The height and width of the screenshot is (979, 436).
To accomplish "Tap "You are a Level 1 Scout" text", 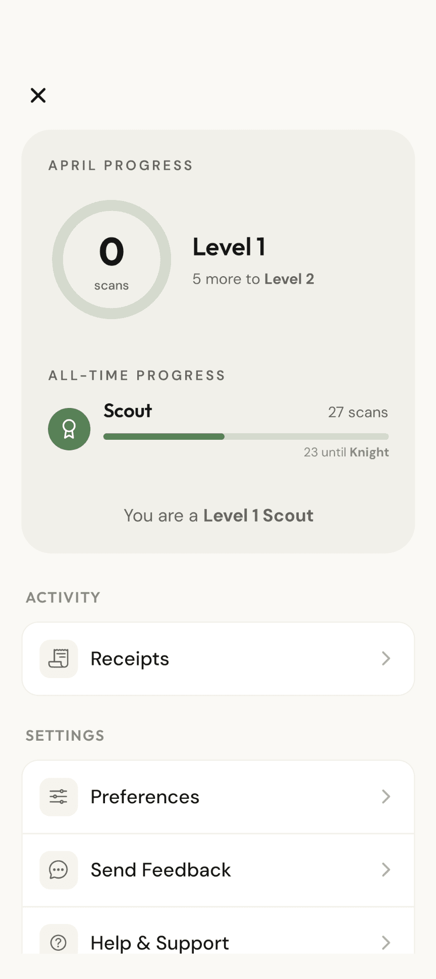I will (x=219, y=516).
